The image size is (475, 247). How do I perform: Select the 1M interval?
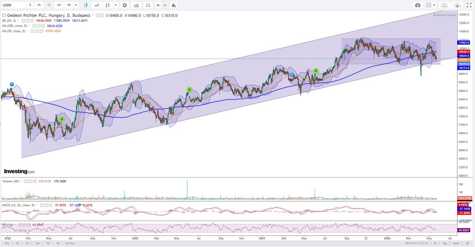coord(59,5)
